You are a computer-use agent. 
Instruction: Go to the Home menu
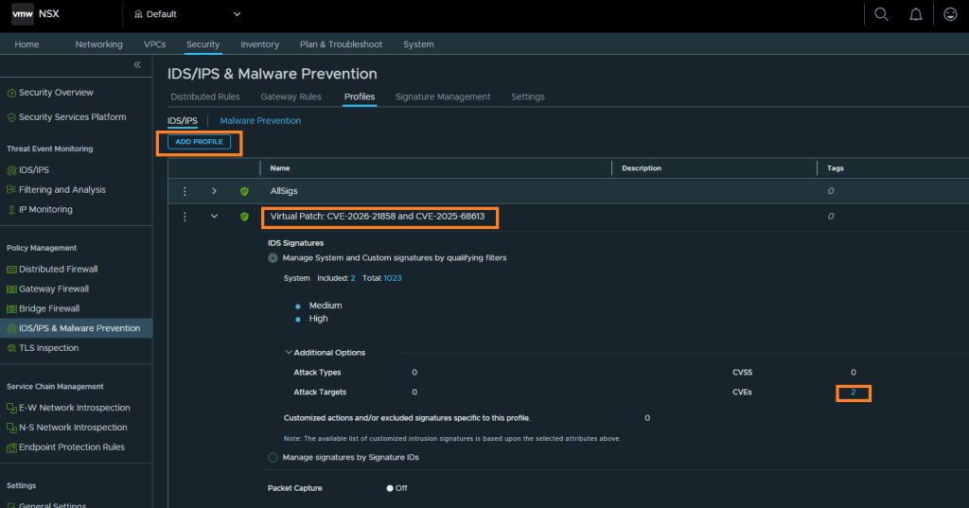tap(26, 44)
